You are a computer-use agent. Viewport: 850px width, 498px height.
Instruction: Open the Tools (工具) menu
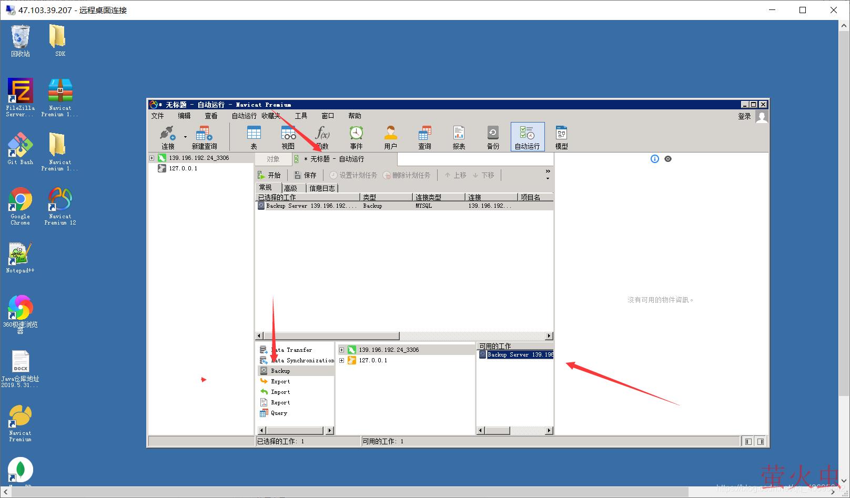coord(301,116)
